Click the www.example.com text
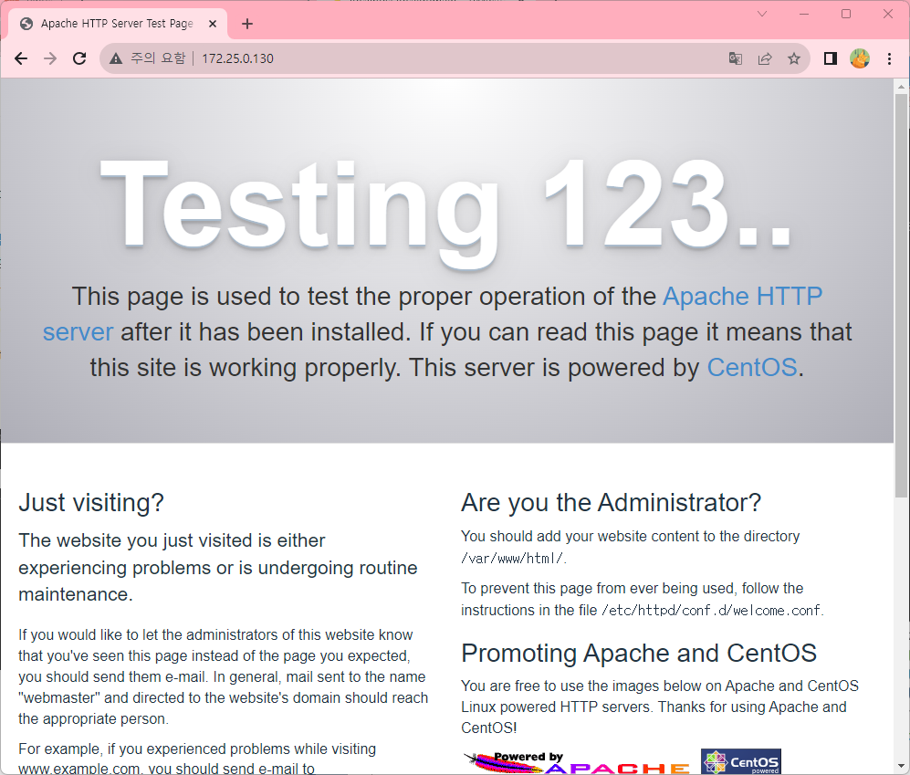Image resolution: width=910 pixels, height=775 pixels. tap(78, 769)
